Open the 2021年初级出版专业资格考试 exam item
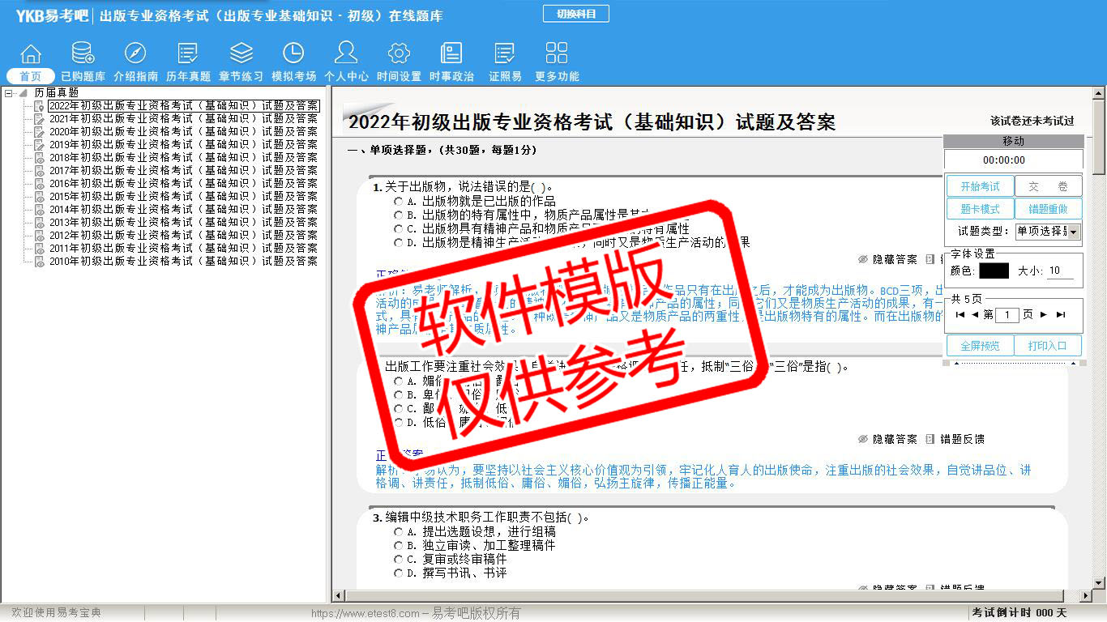This screenshot has height=622, width=1107. 182,119
